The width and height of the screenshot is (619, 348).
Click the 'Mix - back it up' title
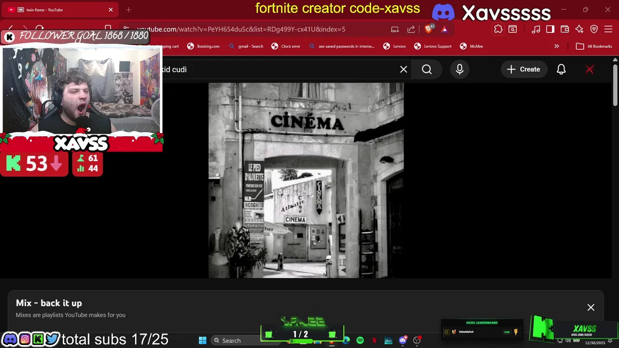tap(49, 303)
